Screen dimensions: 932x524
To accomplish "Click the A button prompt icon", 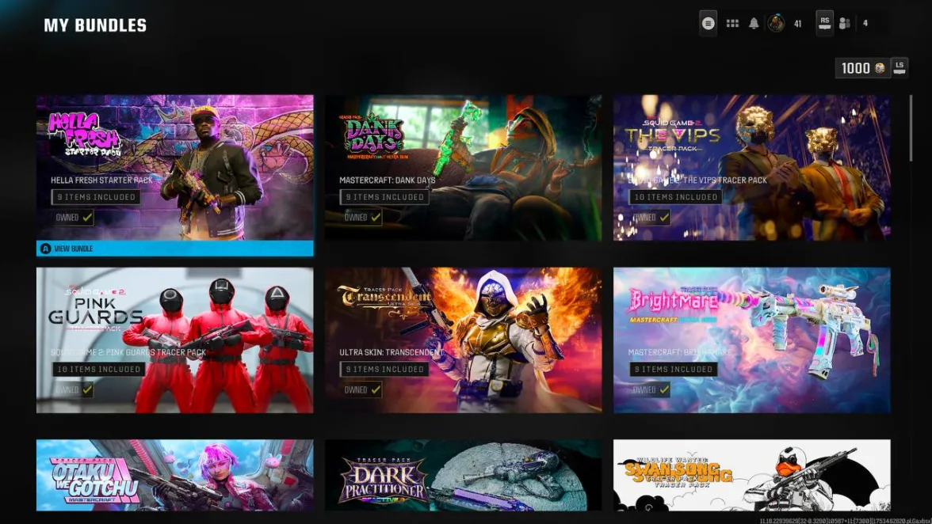I will pyautogui.click(x=45, y=249).
